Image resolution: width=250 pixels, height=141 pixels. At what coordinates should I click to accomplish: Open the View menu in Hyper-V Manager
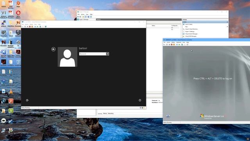tap(87, 14)
